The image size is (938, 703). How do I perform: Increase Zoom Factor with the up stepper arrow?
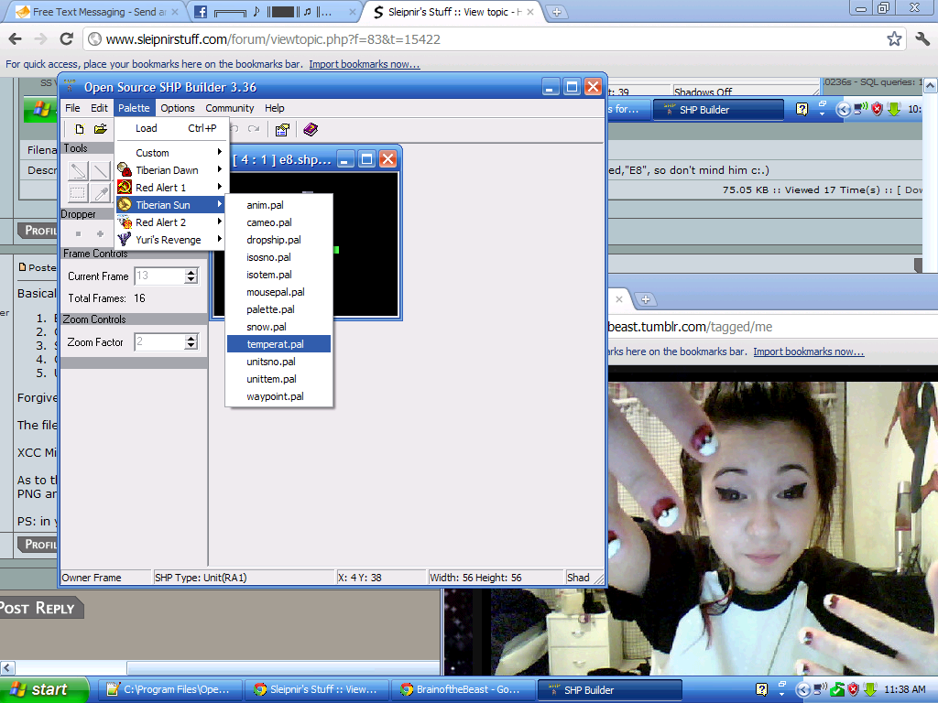pyautogui.click(x=191, y=339)
